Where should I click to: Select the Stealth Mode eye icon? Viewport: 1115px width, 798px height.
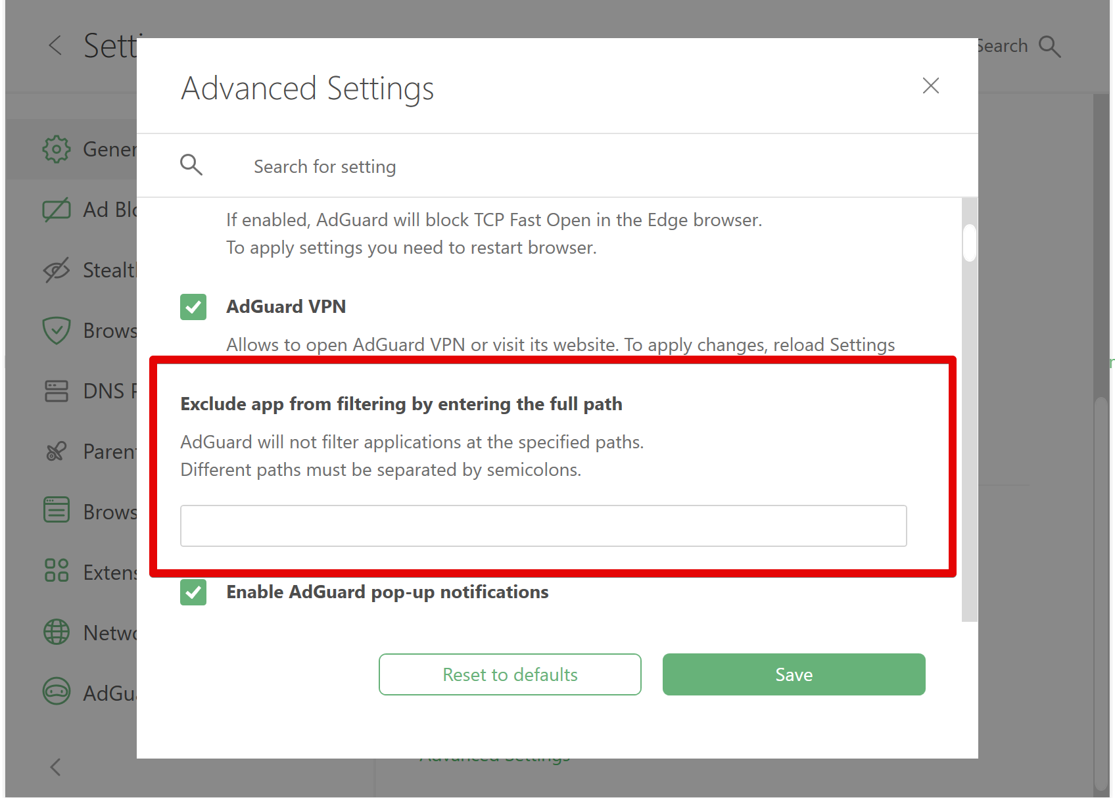click(57, 270)
